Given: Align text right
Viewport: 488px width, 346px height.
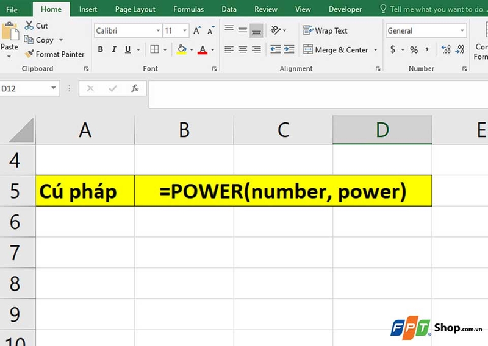Looking at the screenshot, I should click(256, 49).
